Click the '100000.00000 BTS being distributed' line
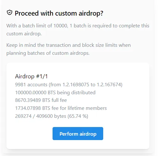158x156 pixels. pos(55,92)
